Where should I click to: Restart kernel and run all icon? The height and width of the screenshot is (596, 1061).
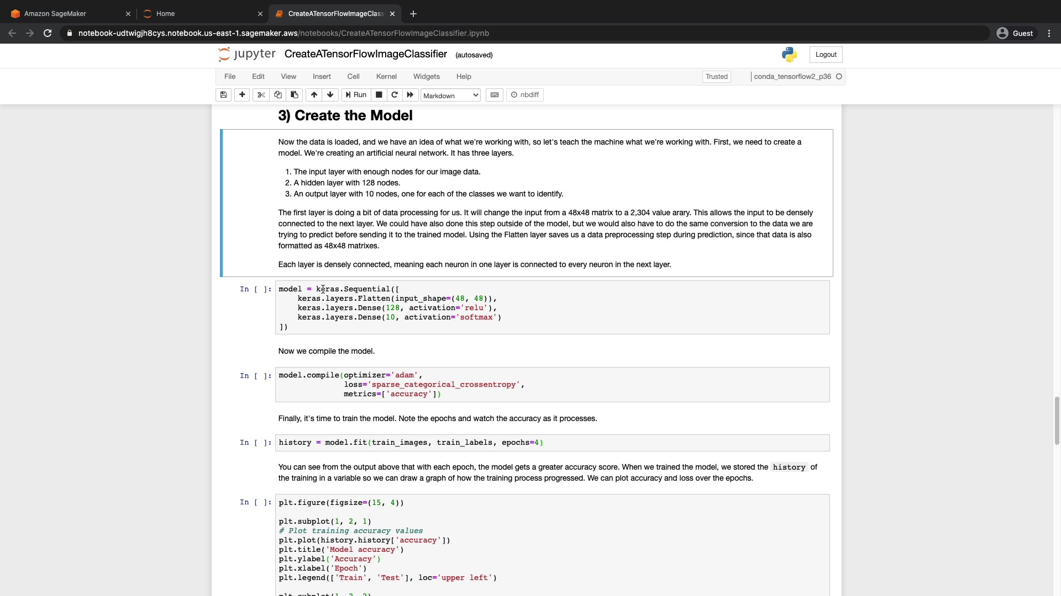point(410,95)
